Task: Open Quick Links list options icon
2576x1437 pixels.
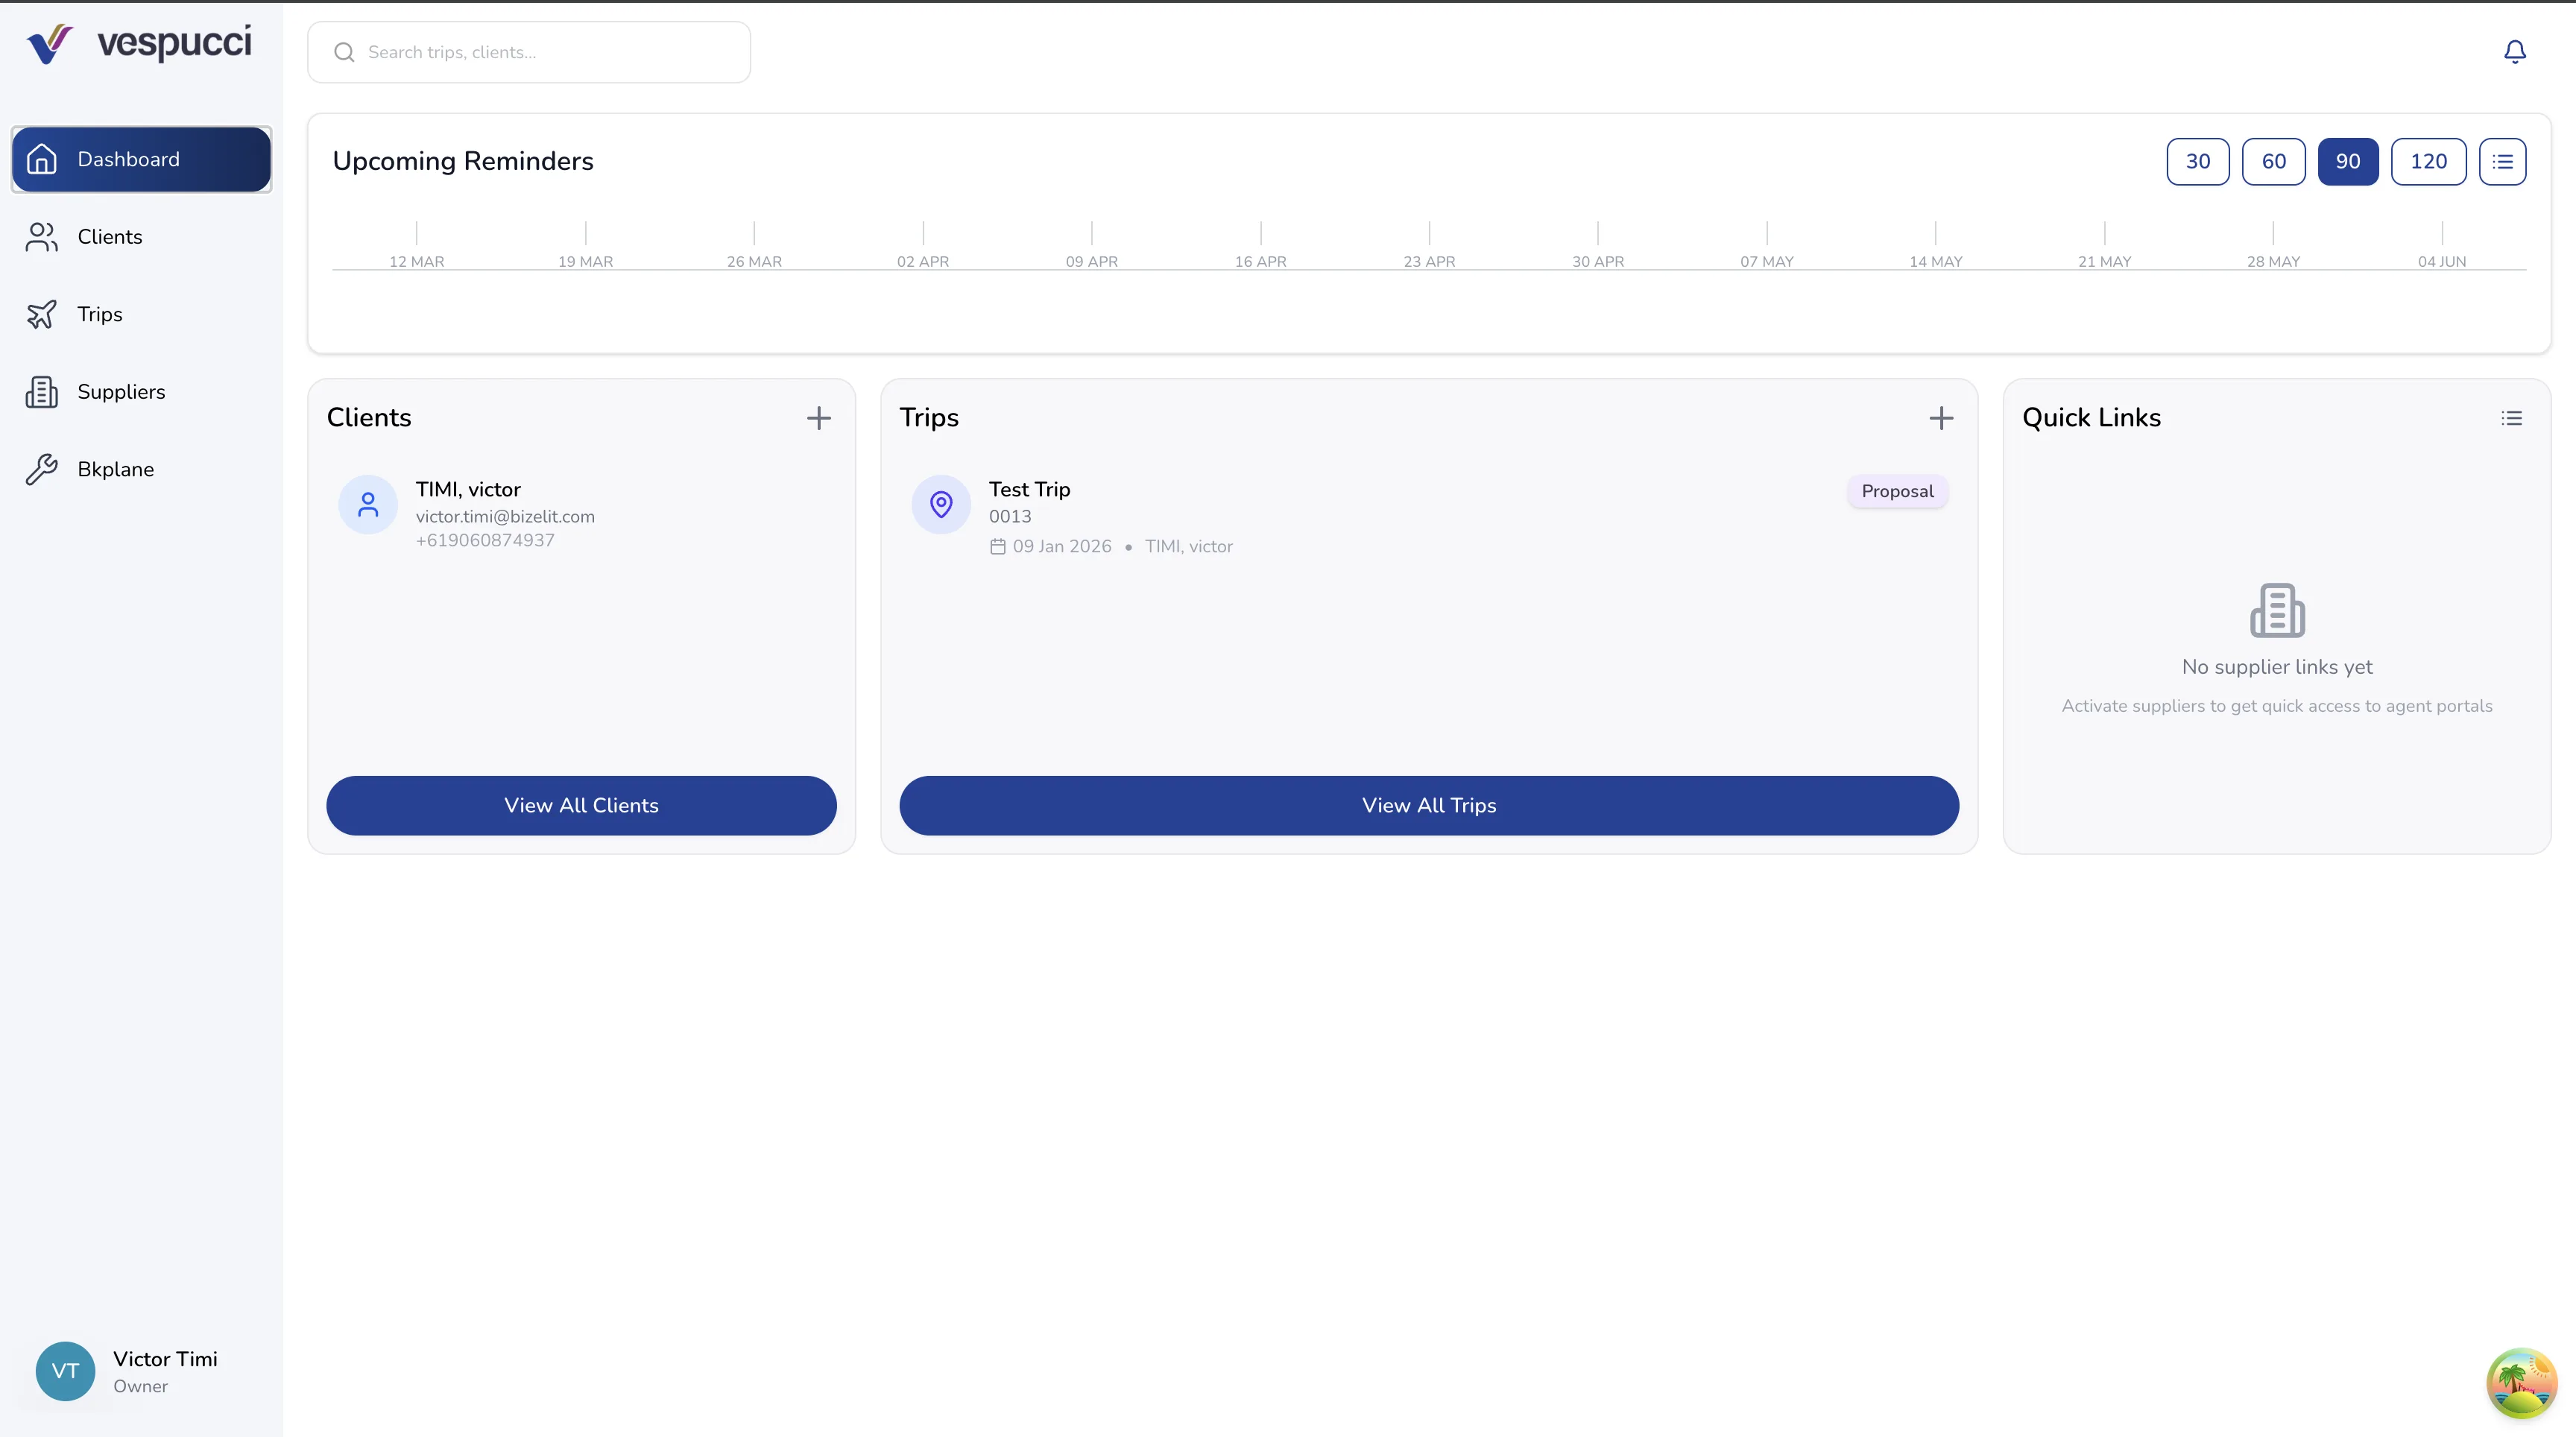Action: click(2511, 418)
